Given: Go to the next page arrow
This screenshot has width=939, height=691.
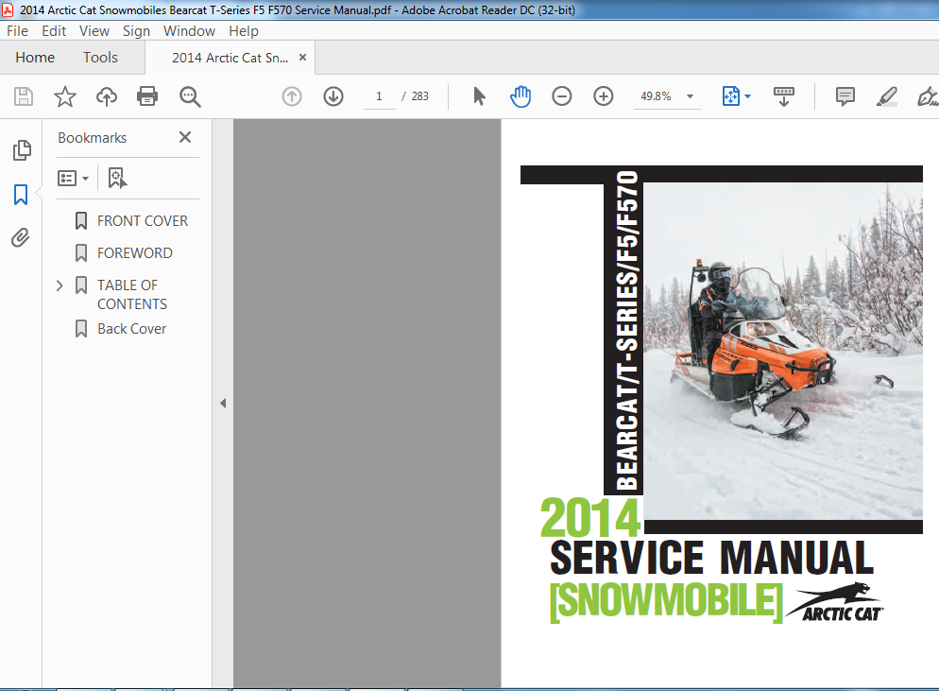Looking at the screenshot, I should [333, 96].
